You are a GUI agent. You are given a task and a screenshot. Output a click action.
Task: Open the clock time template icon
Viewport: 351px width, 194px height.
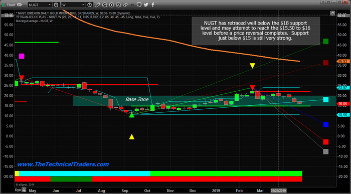click(x=89, y=5)
